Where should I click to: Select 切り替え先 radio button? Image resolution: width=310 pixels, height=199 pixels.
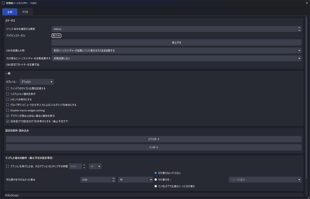[156, 180]
